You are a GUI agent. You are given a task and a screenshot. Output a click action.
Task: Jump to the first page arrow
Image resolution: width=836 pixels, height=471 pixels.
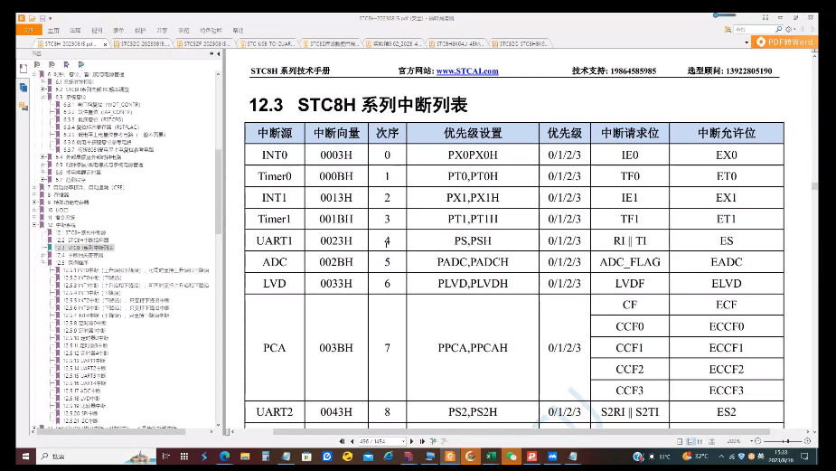pyautogui.click(x=341, y=441)
